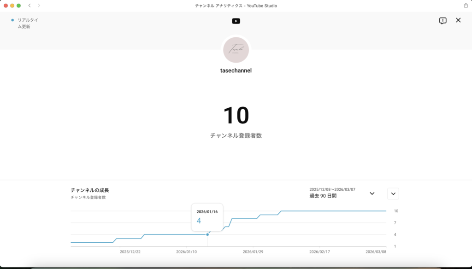472x269 pixels.
Task: Close the analytics view with X
Action: 458,20
